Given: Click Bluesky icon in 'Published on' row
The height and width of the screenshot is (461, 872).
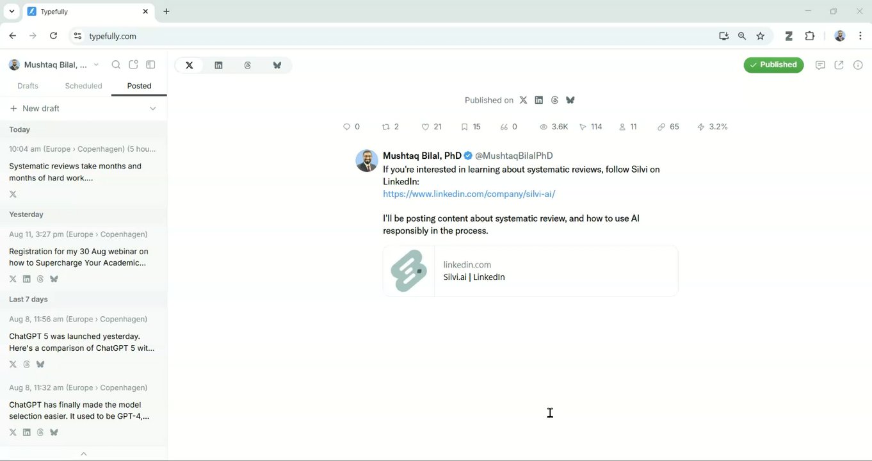Looking at the screenshot, I should (x=570, y=100).
